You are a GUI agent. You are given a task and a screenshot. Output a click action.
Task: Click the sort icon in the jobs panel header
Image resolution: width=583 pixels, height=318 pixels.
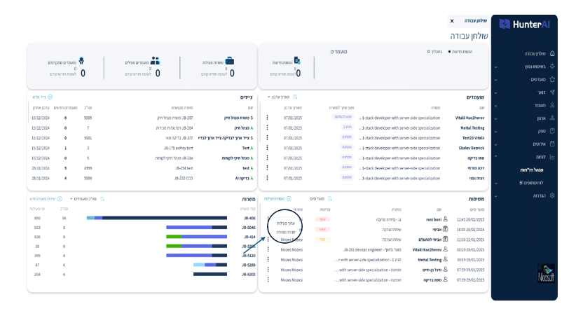102,199
